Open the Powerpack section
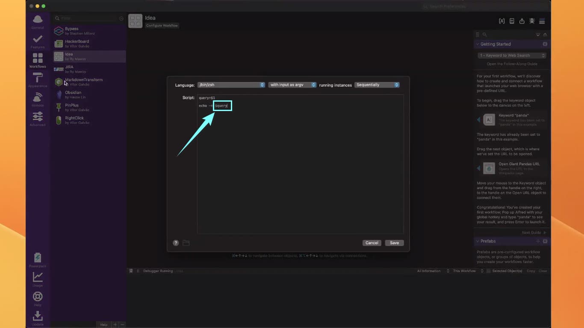Screen dimensions: 584x328 point(38,260)
